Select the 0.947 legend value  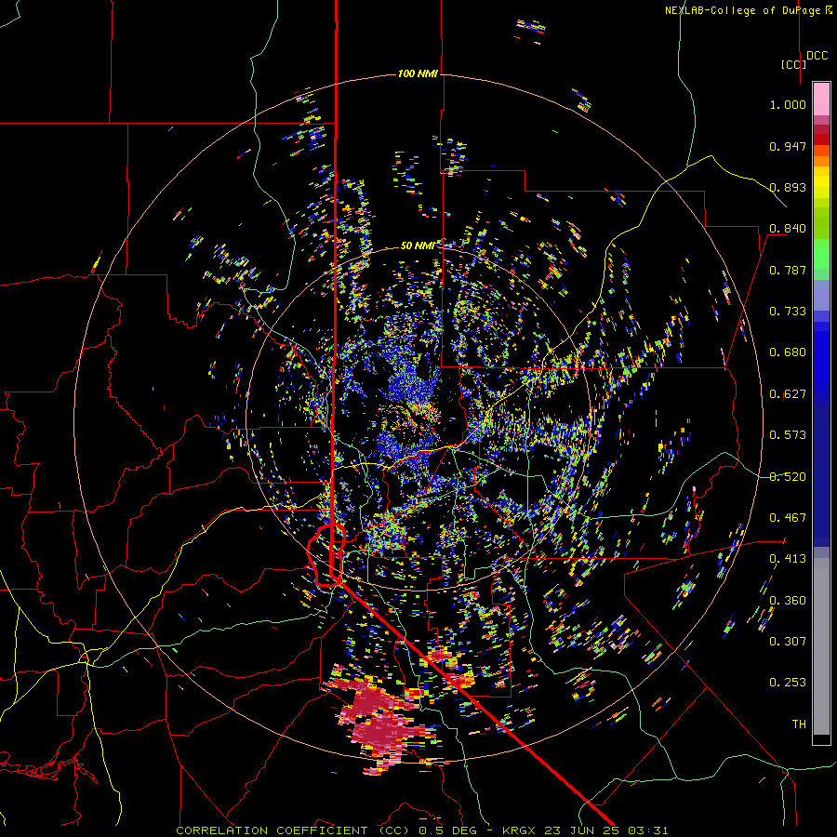pyautogui.click(x=788, y=146)
